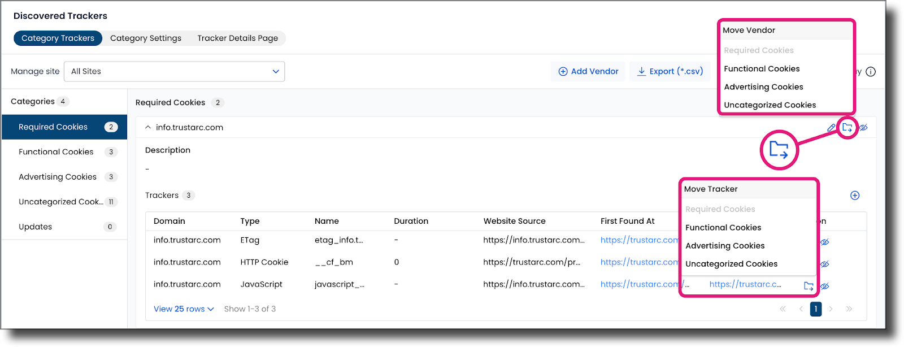Collapse the info.trustarc.com vendor section
904x347 pixels.
point(148,127)
